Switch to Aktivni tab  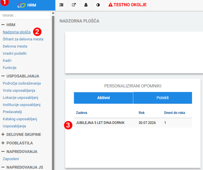[x=103, y=98]
